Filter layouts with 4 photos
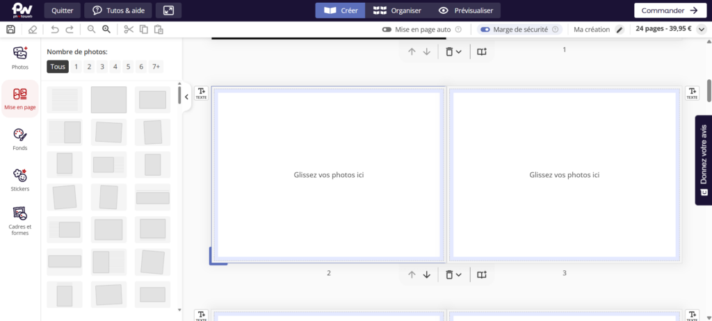This screenshot has height=321, width=712. coord(115,67)
